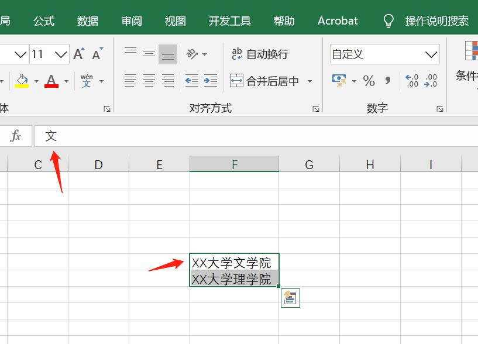Open the Flash Fill options button

pyautogui.click(x=290, y=298)
